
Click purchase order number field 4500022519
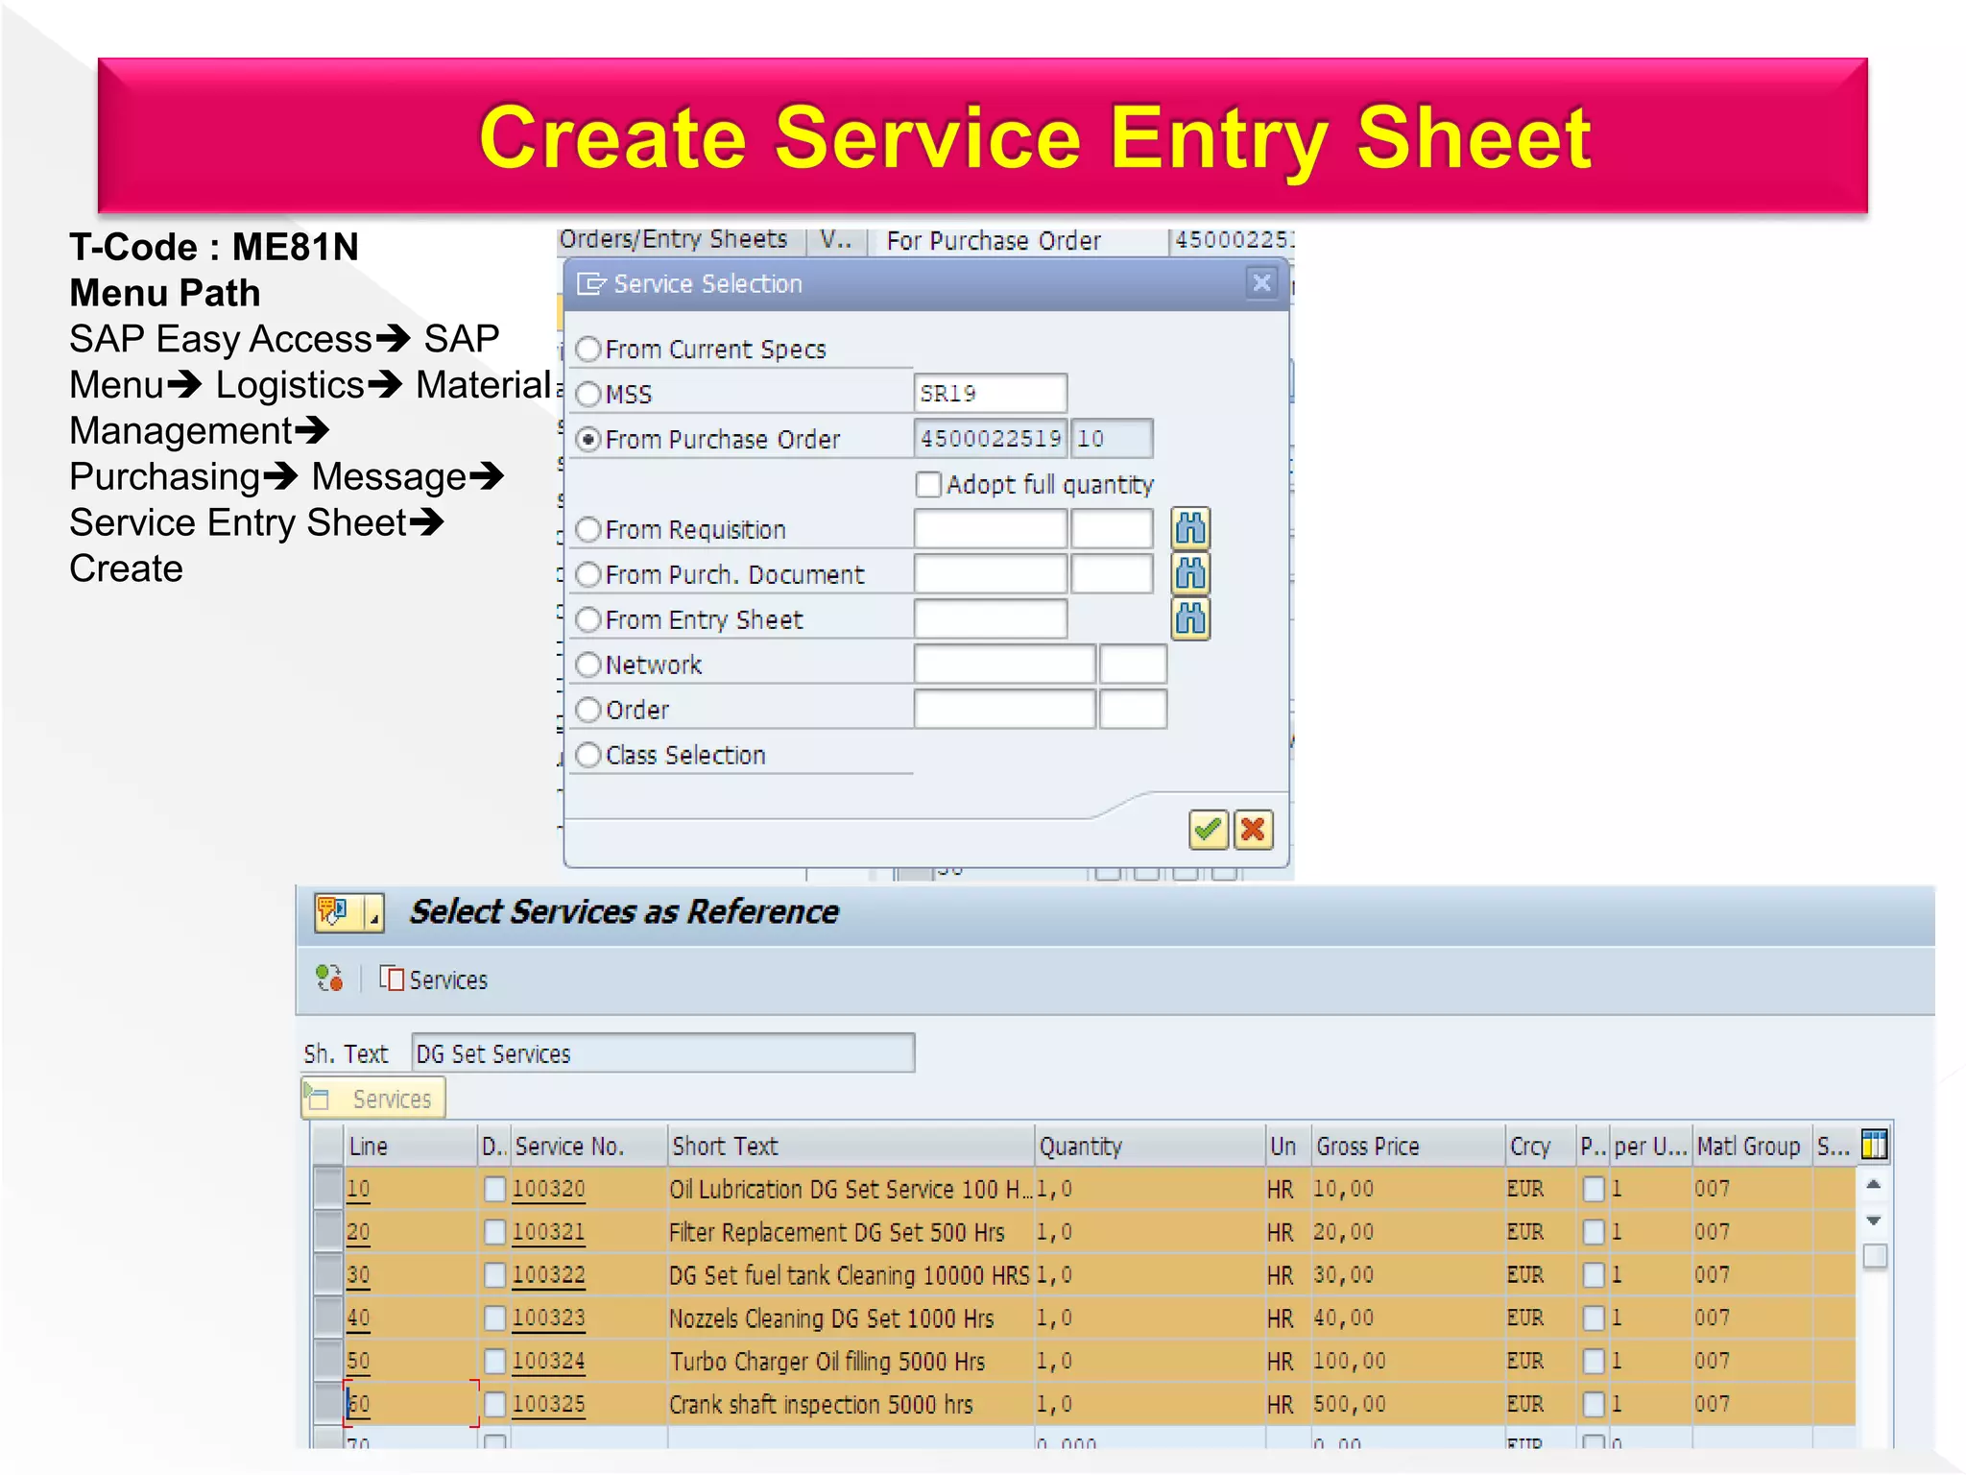click(x=990, y=438)
